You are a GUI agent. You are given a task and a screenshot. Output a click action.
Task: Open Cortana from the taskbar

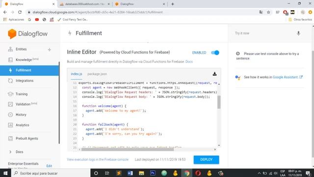click(96, 173)
